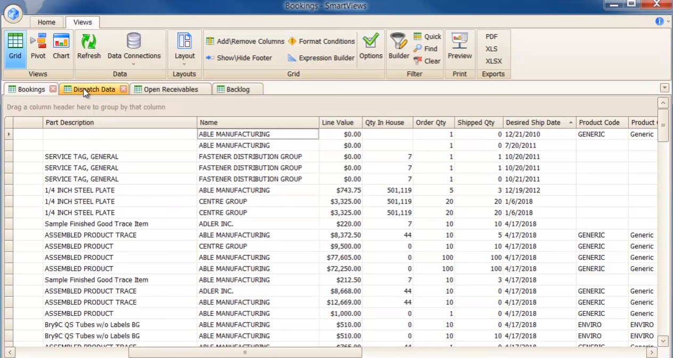
Task: Open Print Preview
Action: (459, 46)
